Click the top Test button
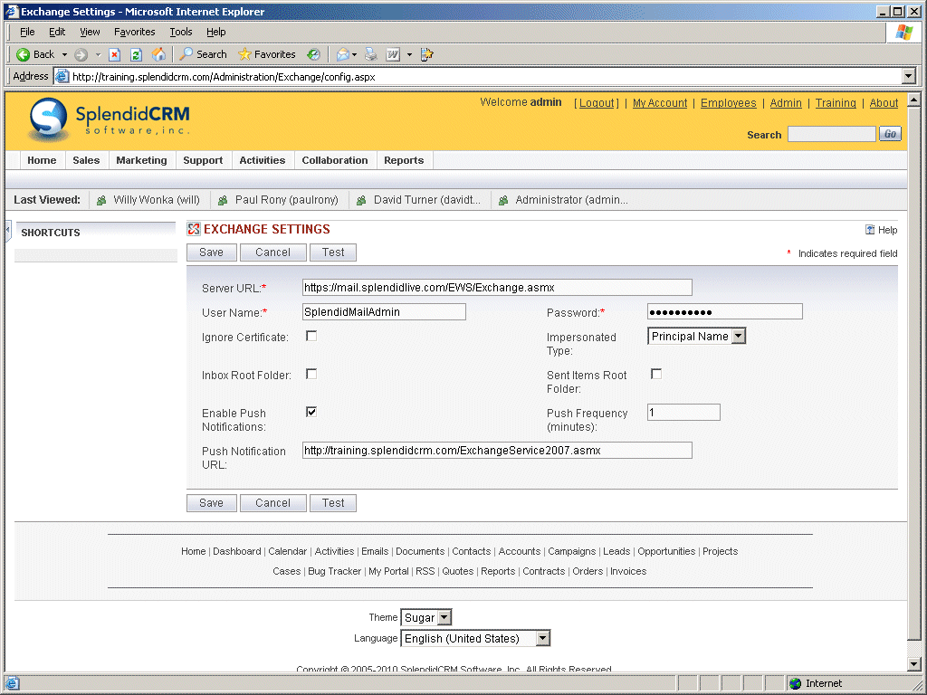Screen dimensions: 927x695 tap(333, 252)
